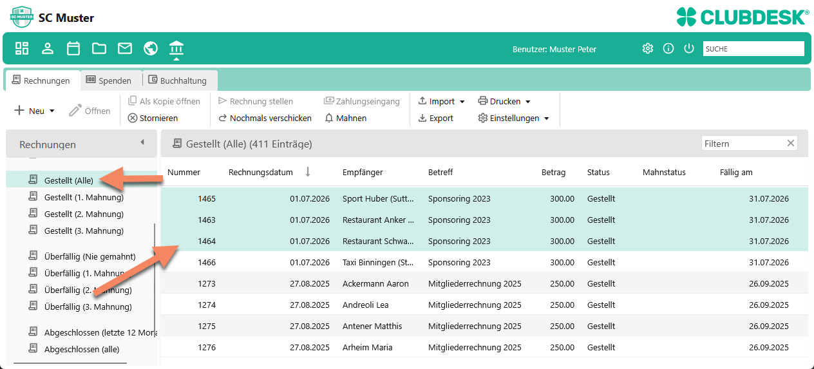814x369 pixels.
Task: Open the Neu dropdown
Action: point(35,111)
